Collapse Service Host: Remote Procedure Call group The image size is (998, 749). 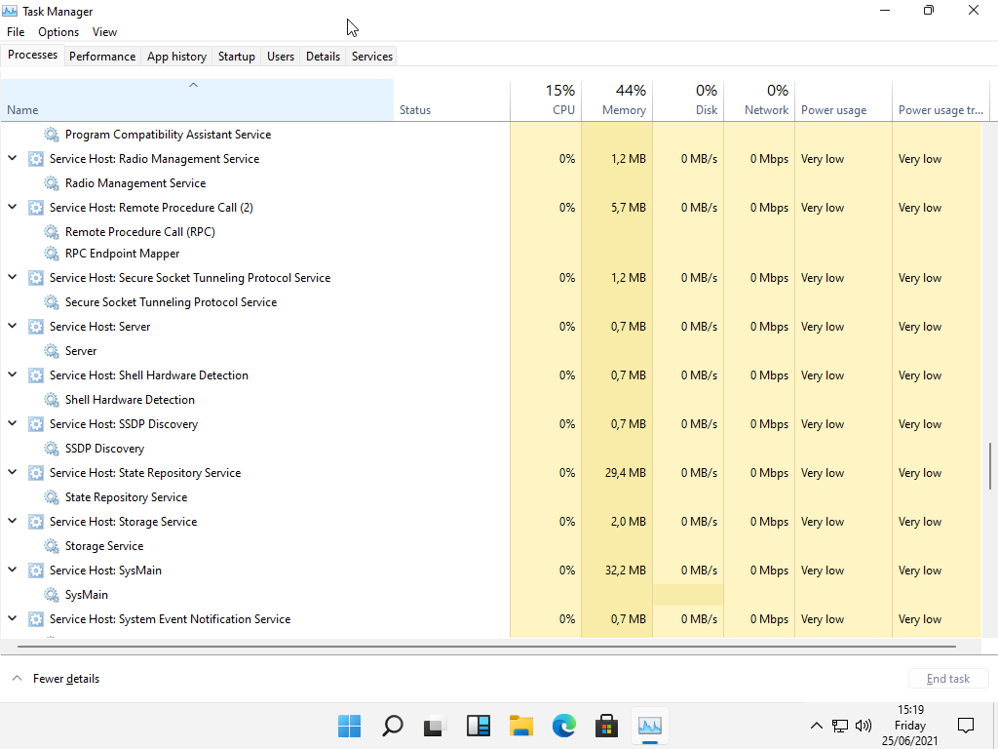pos(13,207)
